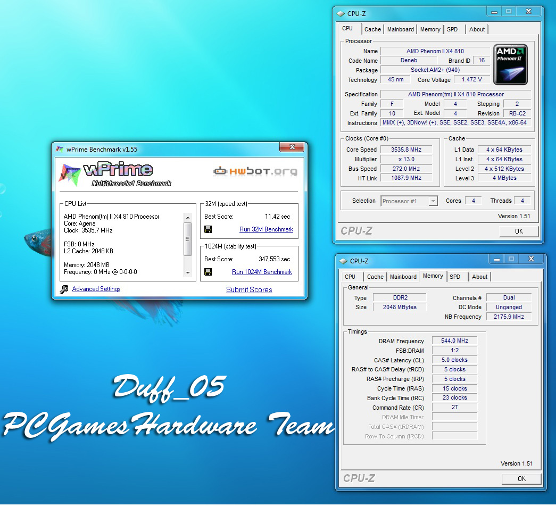This screenshot has width=556, height=506.
Task: Click the Instructions field listing MMX, SSE
Action: (455, 123)
